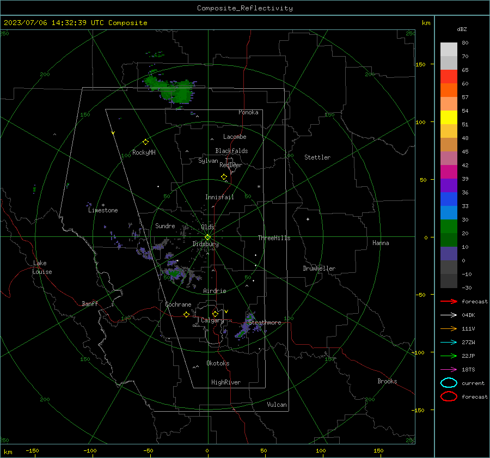490x458 pixels.
Task: Select the blue 33-36 dBZ color band
Action: click(x=449, y=199)
